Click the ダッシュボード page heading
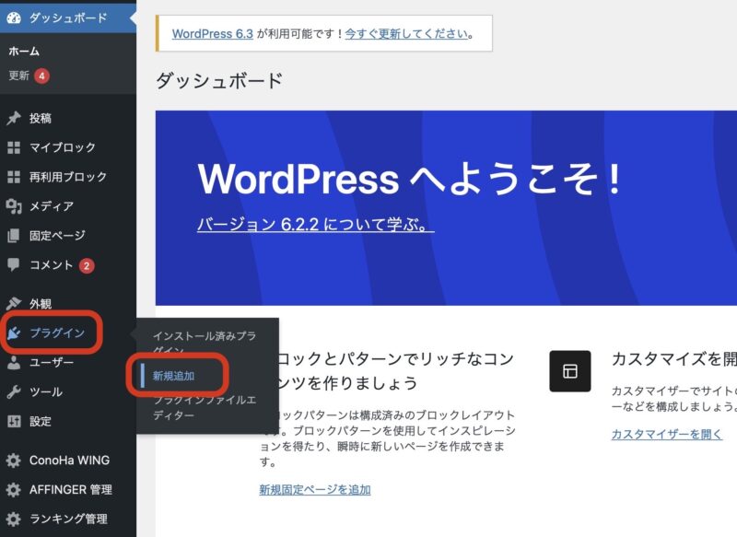This screenshot has height=537, width=737. (x=219, y=81)
